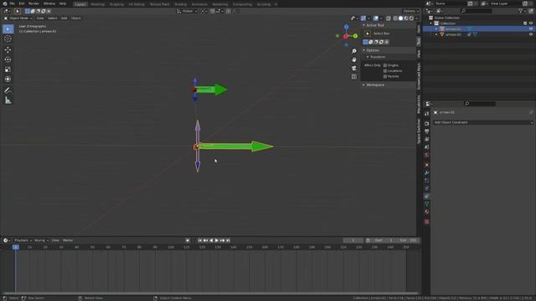Image resolution: width=536 pixels, height=301 pixels.
Task: Collapse the Options panel
Action: 363,50
